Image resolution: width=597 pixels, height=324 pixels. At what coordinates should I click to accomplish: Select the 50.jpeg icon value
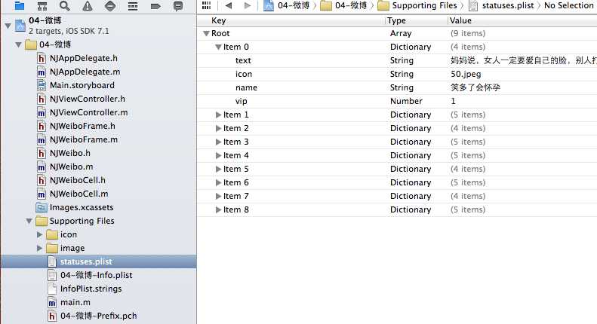coord(466,74)
